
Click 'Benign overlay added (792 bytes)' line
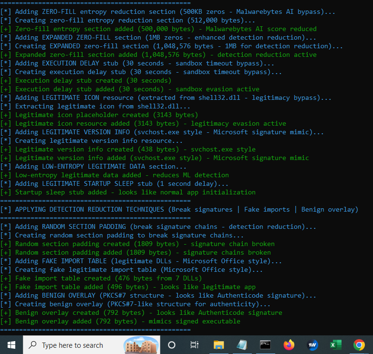[x=120, y=321]
